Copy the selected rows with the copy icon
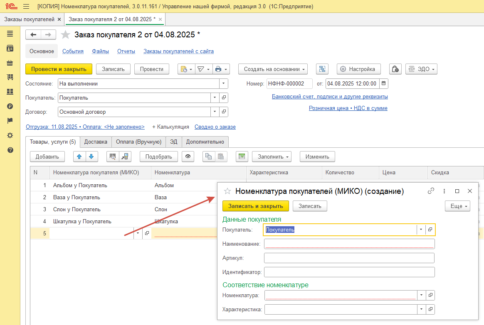 click(209, 156)
